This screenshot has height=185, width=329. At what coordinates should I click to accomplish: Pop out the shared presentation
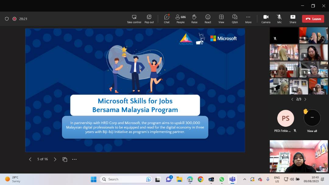tap(149, 19)
